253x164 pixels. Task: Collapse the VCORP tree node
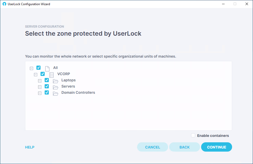coord(36,75)
